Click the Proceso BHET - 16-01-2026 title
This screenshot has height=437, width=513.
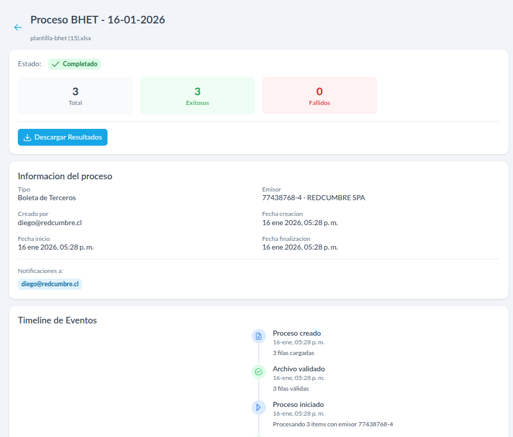[x=98, y=20]
